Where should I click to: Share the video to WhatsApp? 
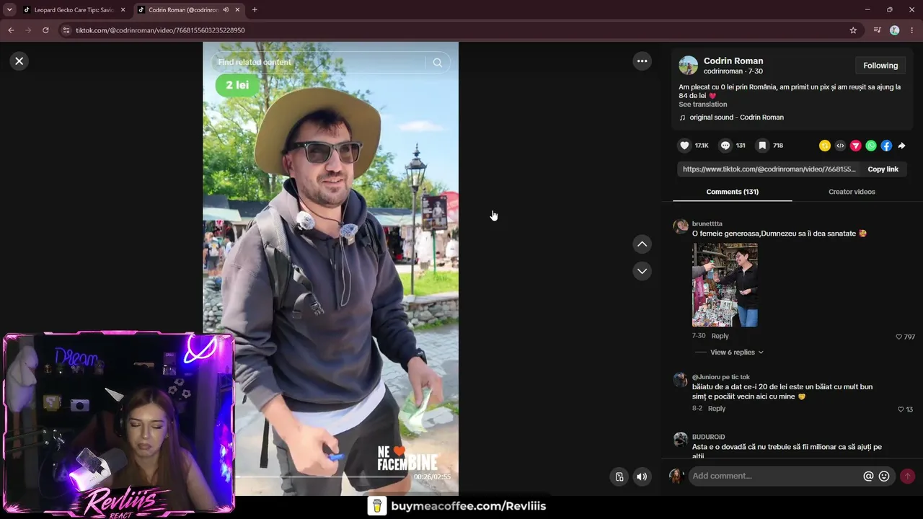[871, 146]
